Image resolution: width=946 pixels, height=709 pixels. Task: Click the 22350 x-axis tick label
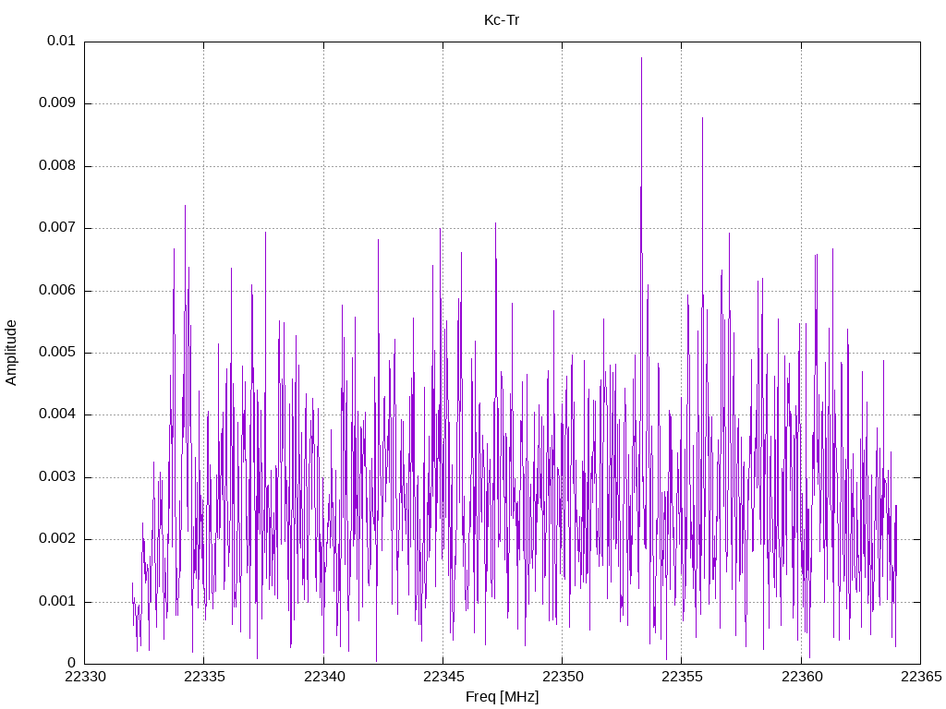[563, 677]
